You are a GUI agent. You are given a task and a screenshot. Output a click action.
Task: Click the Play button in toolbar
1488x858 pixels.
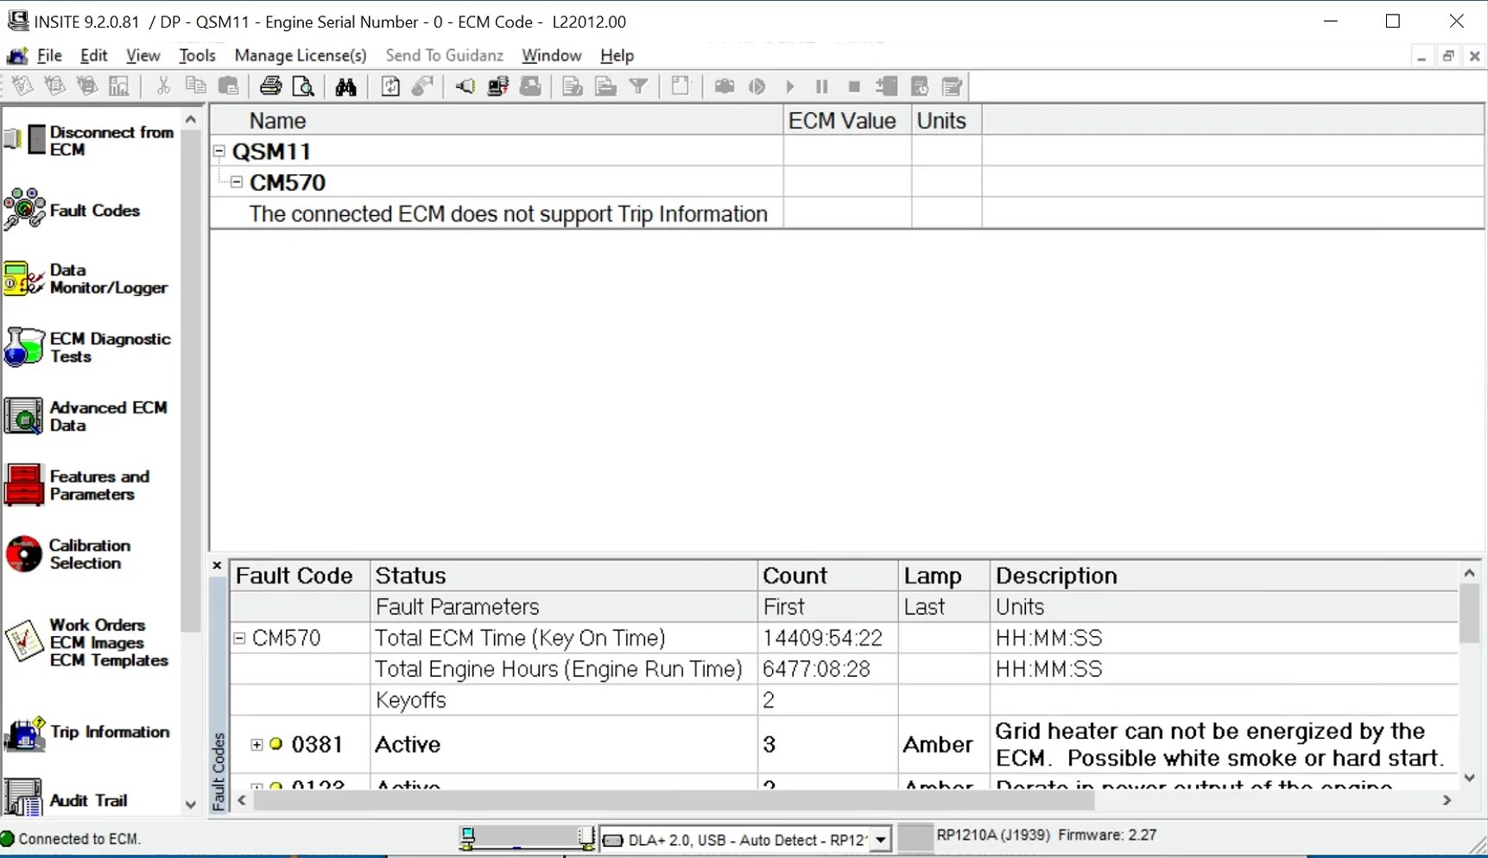click(789, 86)
